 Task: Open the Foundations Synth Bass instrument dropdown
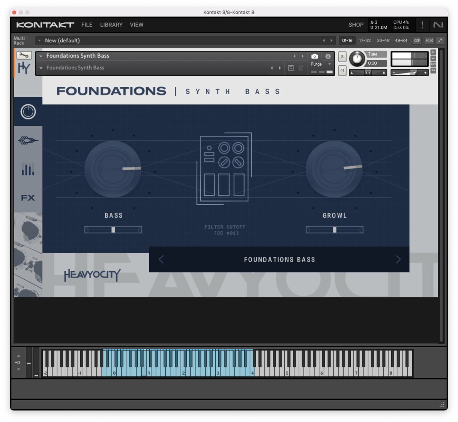click(41, 56)
